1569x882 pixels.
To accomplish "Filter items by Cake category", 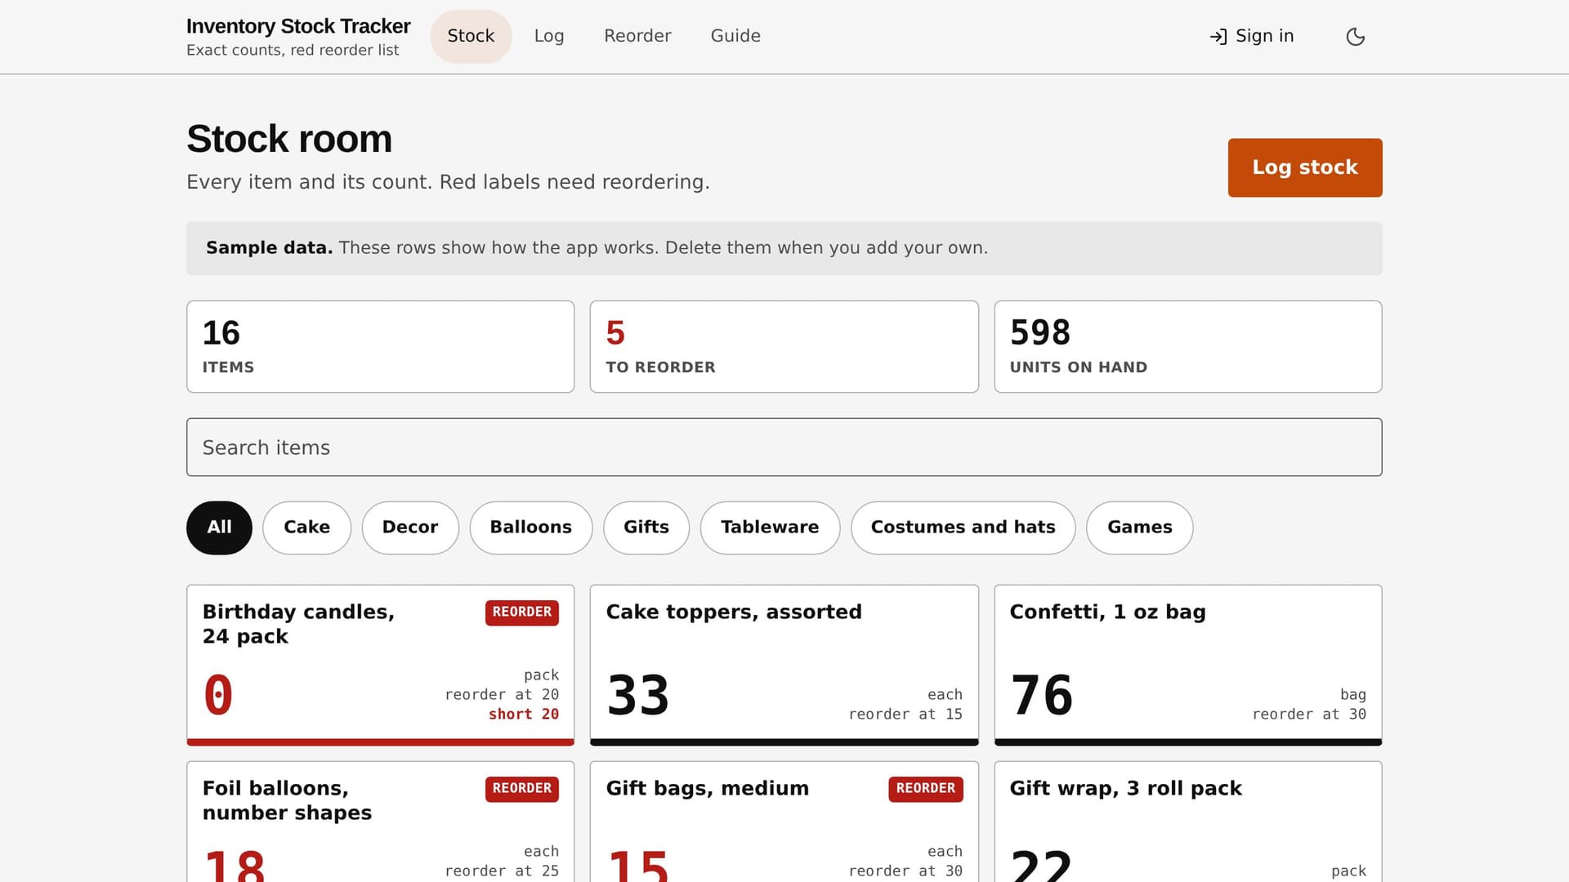I will pyautogui.click(x=307, y=528).
